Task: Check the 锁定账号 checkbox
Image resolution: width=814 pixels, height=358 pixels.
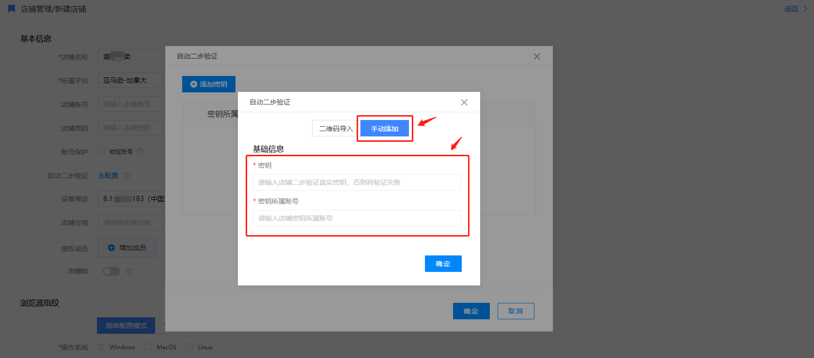Action: [x=101, y=151]
